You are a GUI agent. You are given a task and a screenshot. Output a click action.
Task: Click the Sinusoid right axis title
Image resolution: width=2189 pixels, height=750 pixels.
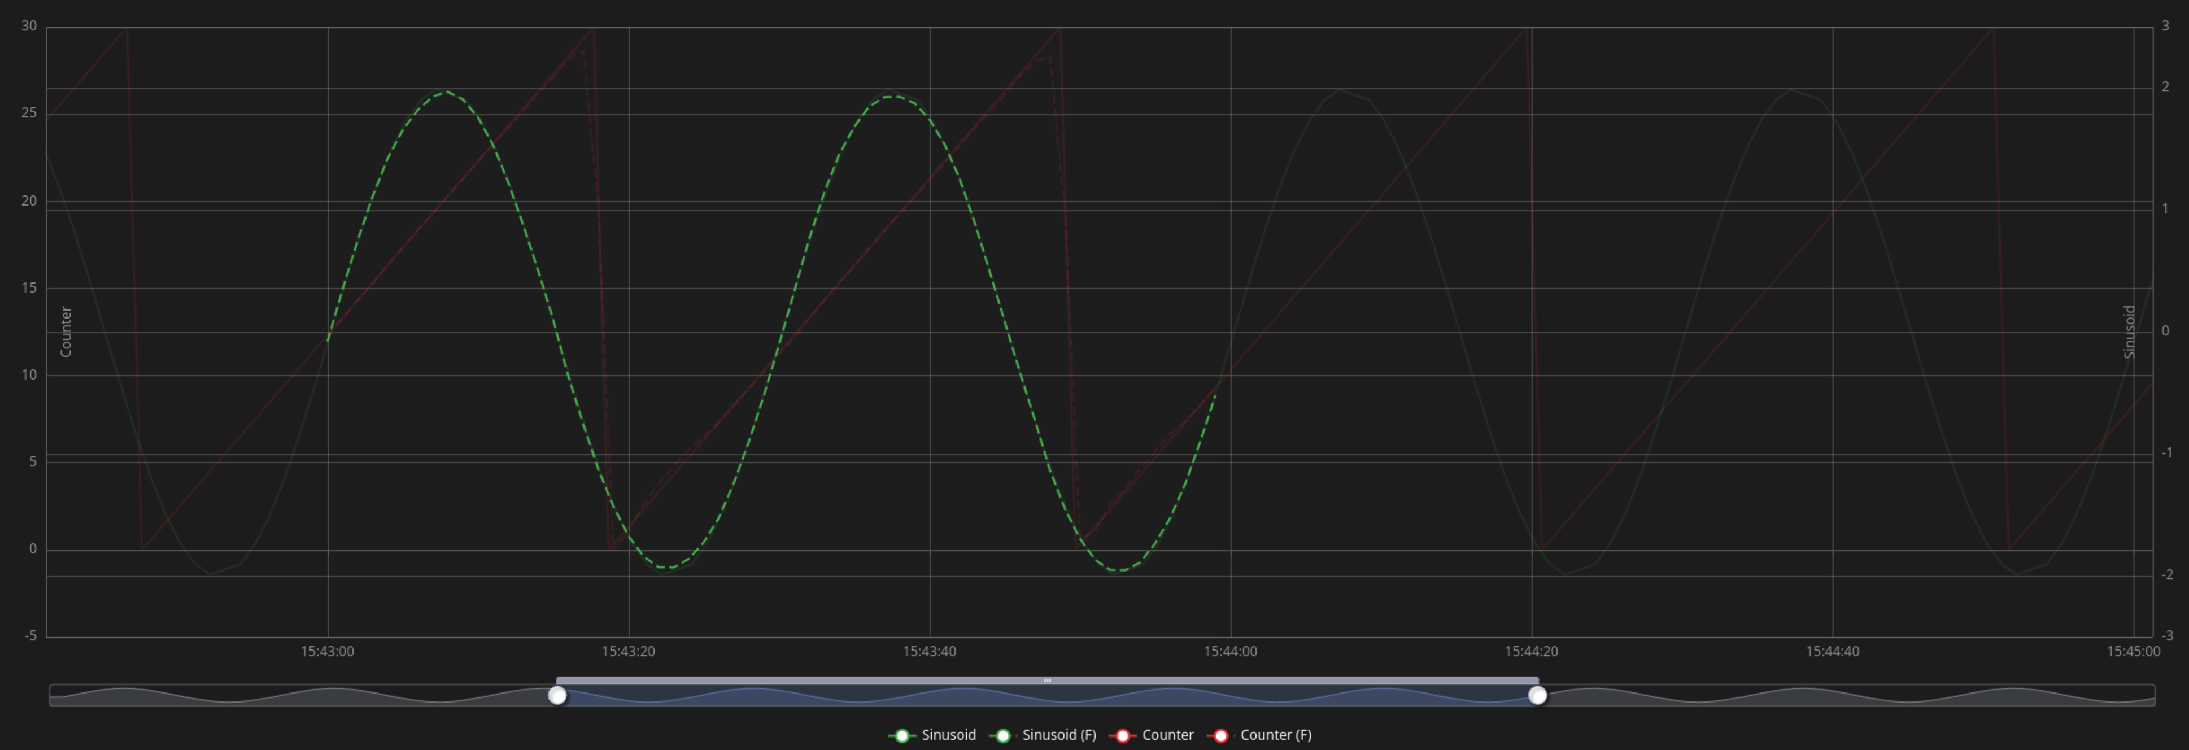coord(2129,332)
